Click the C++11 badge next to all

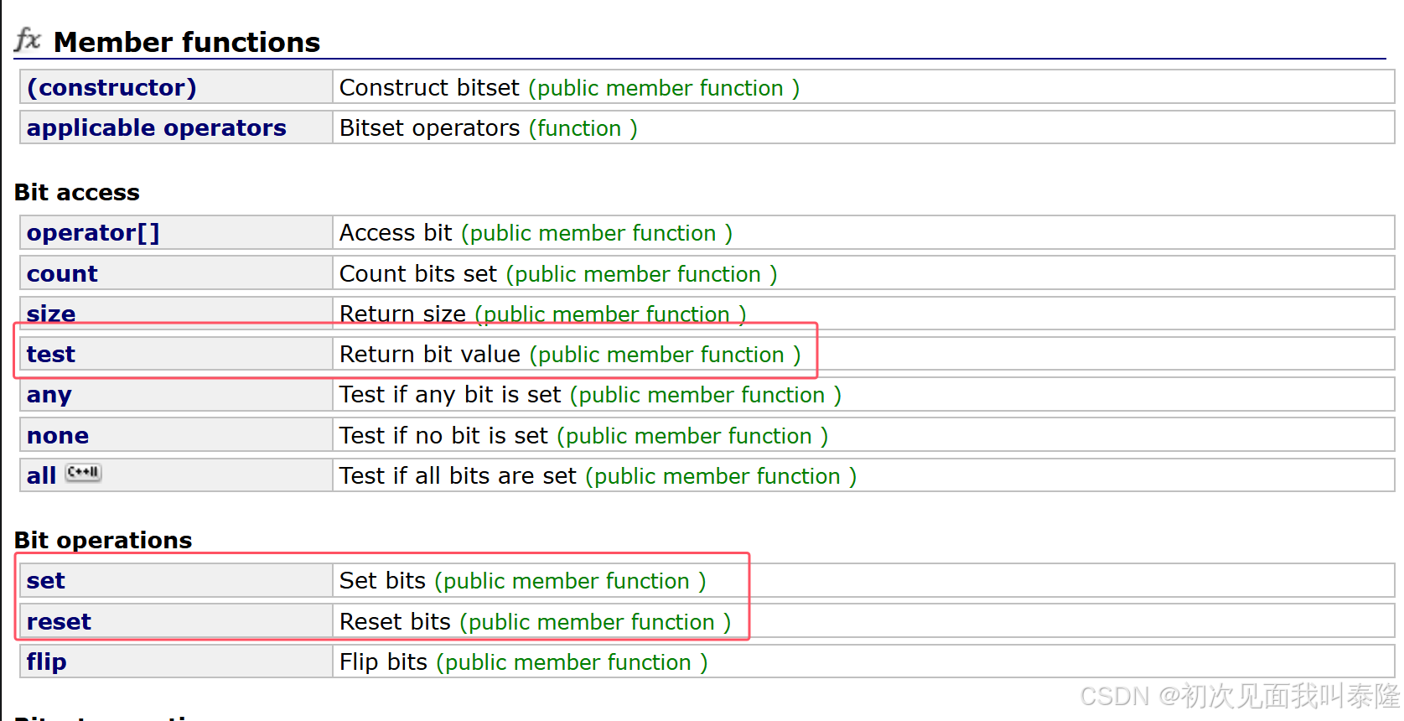(x=83, y=473)
